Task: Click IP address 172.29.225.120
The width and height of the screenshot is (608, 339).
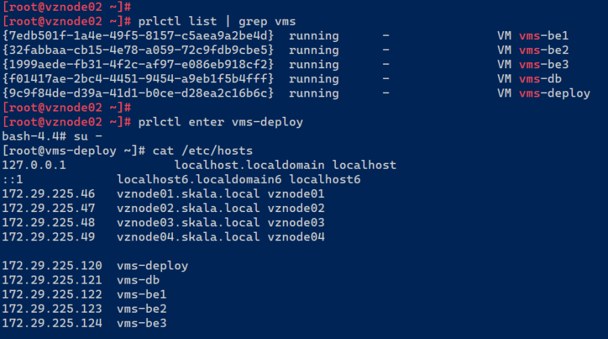Action: click(x=52, y=265)
